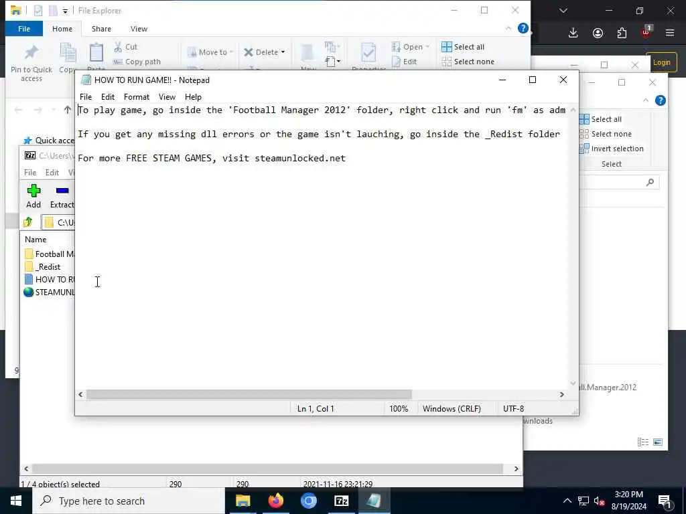The image size is (686, 514).
Task: Open the Delete dropdown arrow
Action: 283,52
